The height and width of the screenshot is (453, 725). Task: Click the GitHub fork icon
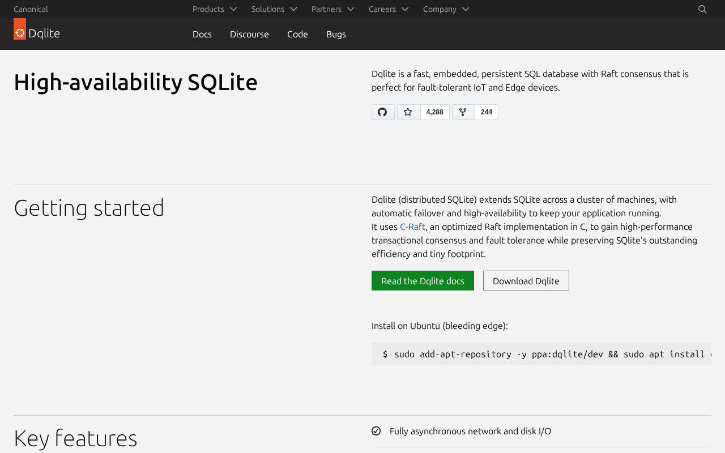(x=463, y=112)
